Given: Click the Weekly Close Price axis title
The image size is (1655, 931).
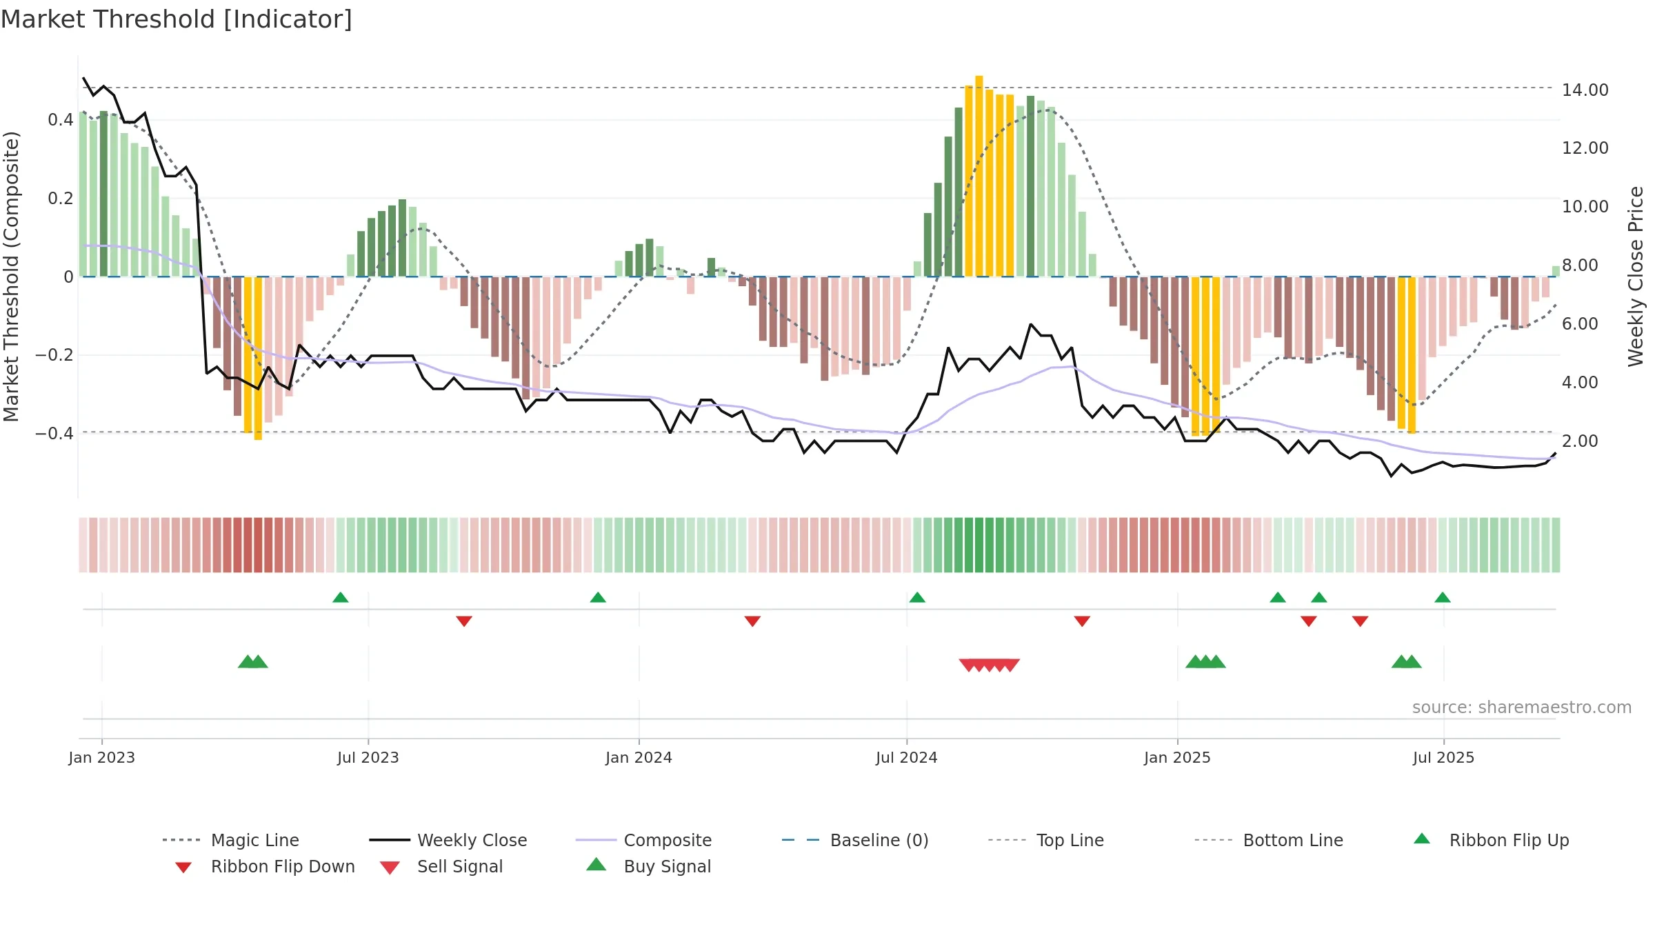Looking at the screenshot, I should coord(1636,277).
